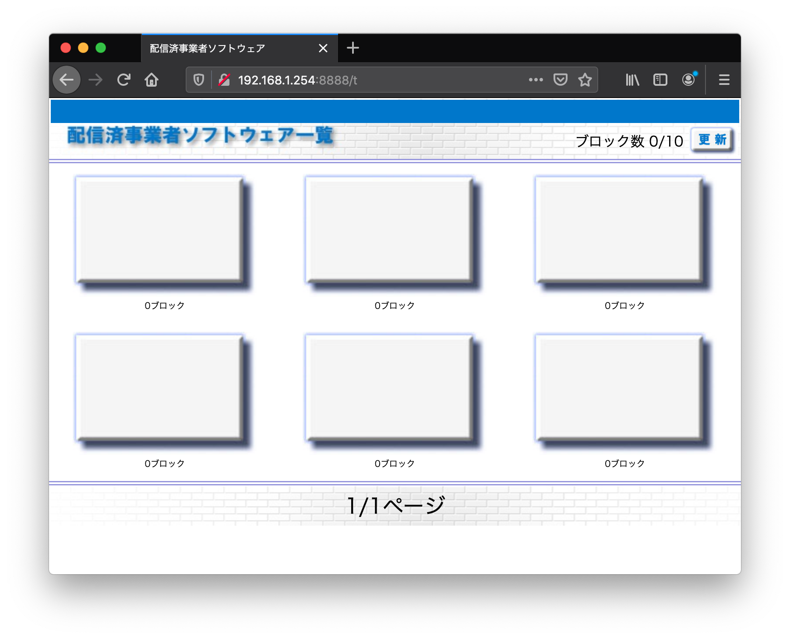Select the right software thumbnail, top row
Screen dimensions: 790x639
point(624,233)
